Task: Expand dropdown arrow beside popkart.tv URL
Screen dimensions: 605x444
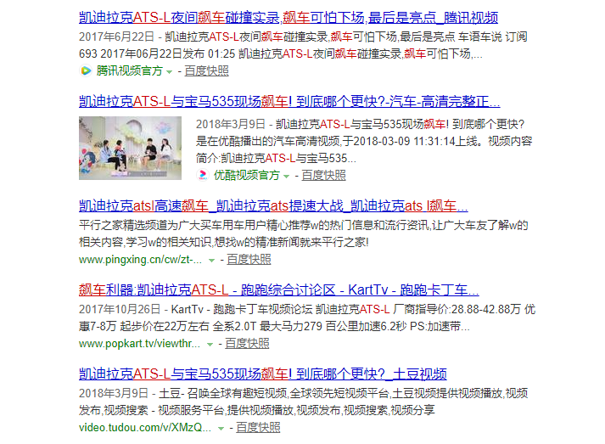Action: point(210,345)
